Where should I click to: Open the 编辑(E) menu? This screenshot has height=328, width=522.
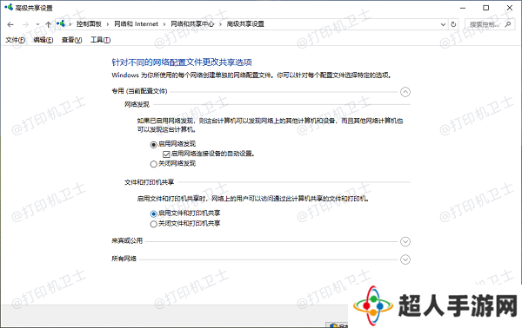point(43,40)
